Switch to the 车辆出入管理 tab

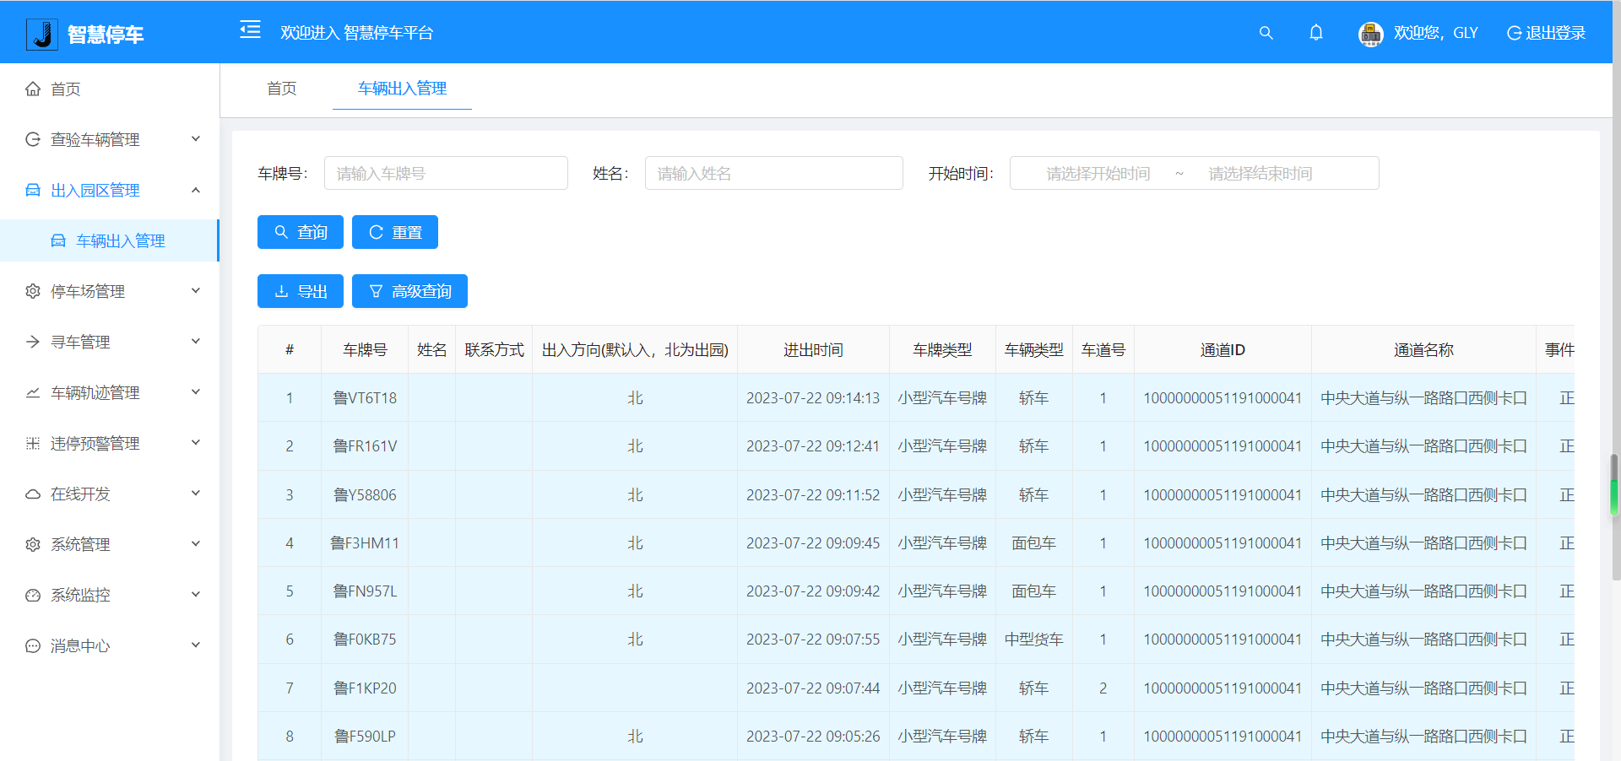coord(402,89)
